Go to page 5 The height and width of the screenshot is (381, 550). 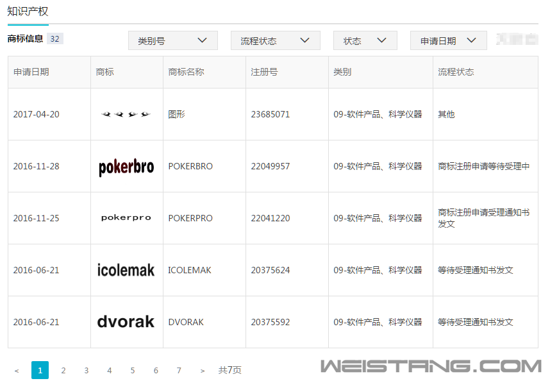[133, 371]
